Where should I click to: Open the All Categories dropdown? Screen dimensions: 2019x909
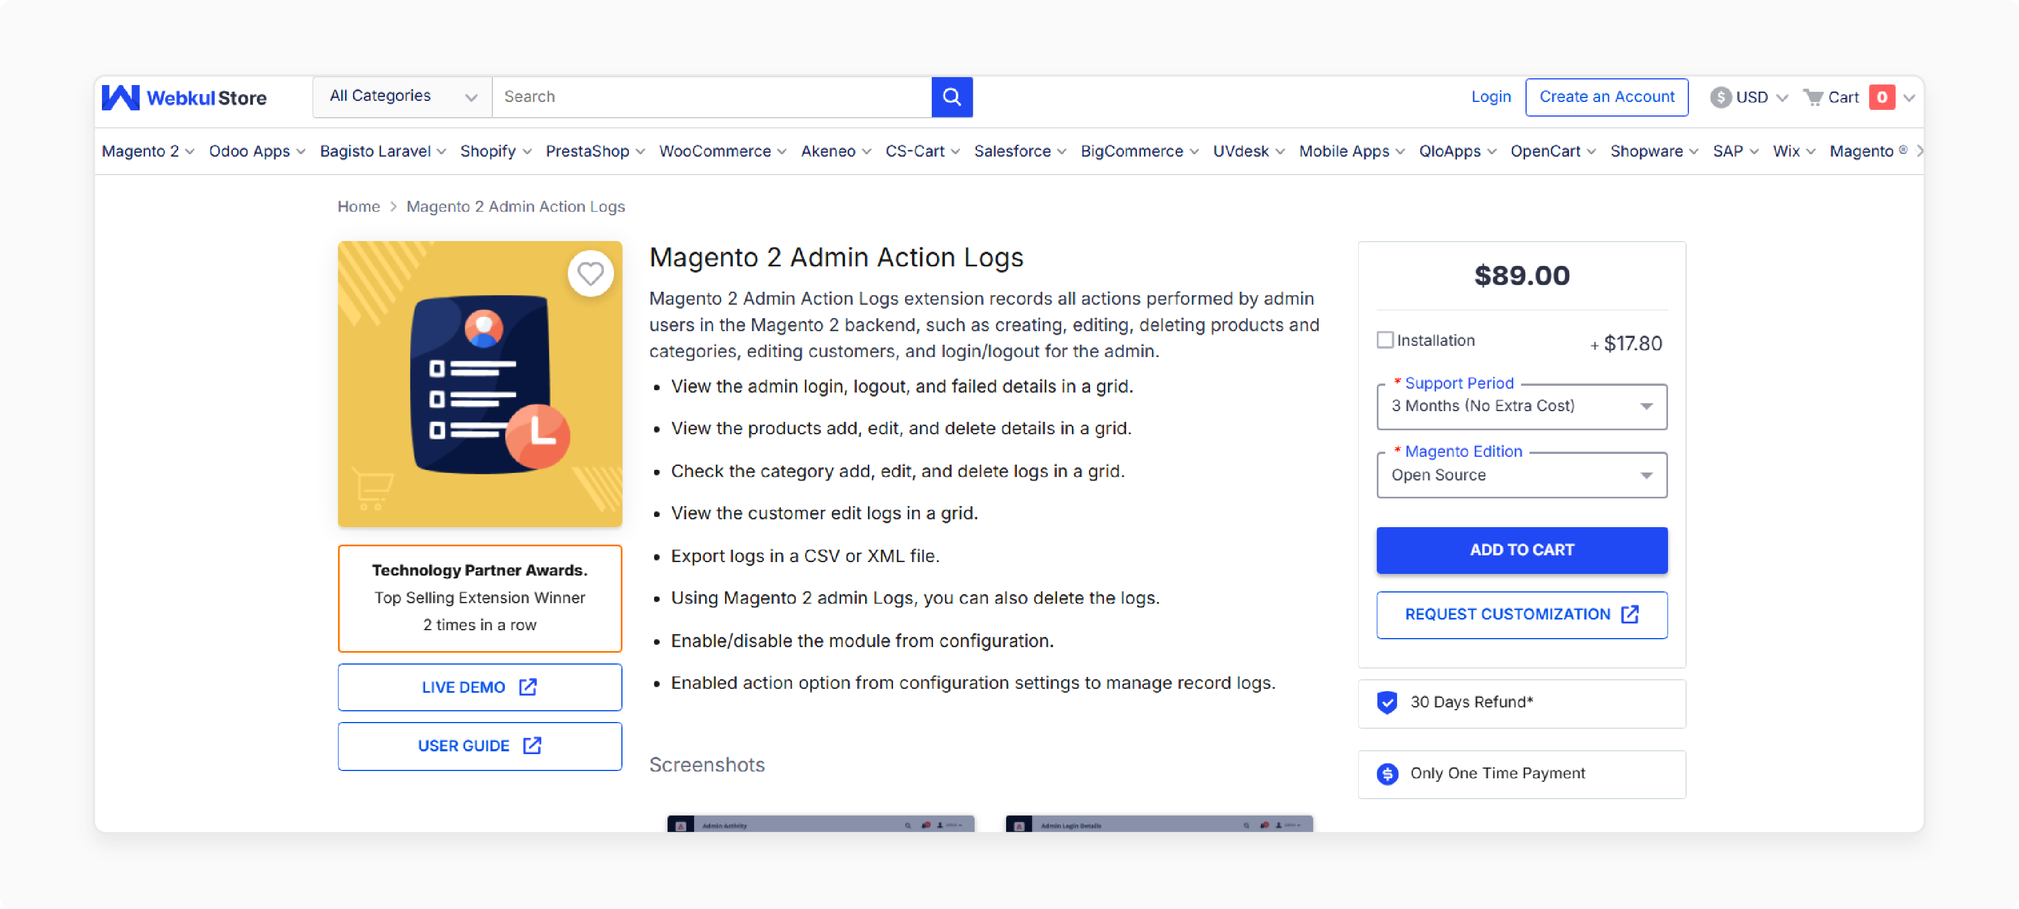pyautogui.click(x=402, y=96)
